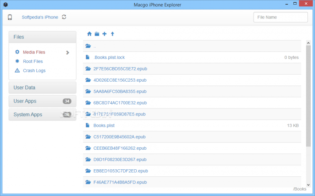Click the Crash Logs warning icon
The height and width of the screenshot is (196, 315).
[x=17, y=70]
